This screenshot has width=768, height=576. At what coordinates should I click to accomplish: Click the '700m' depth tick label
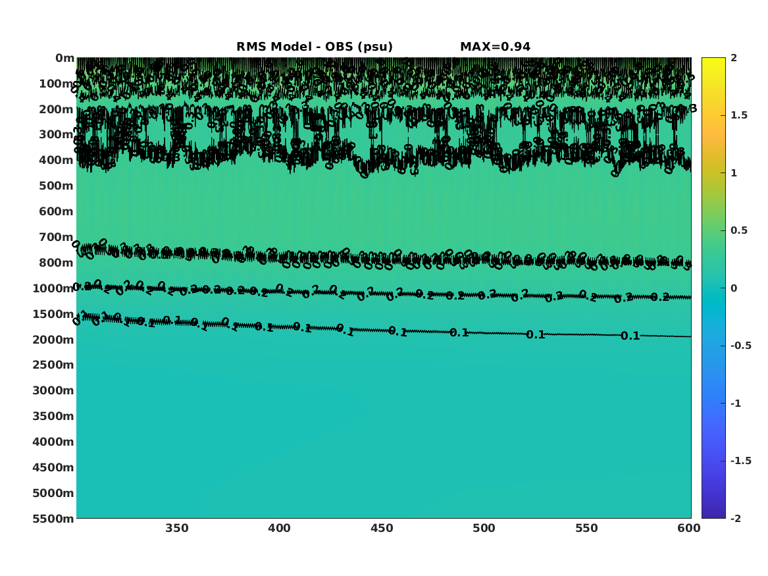[57, 237]
